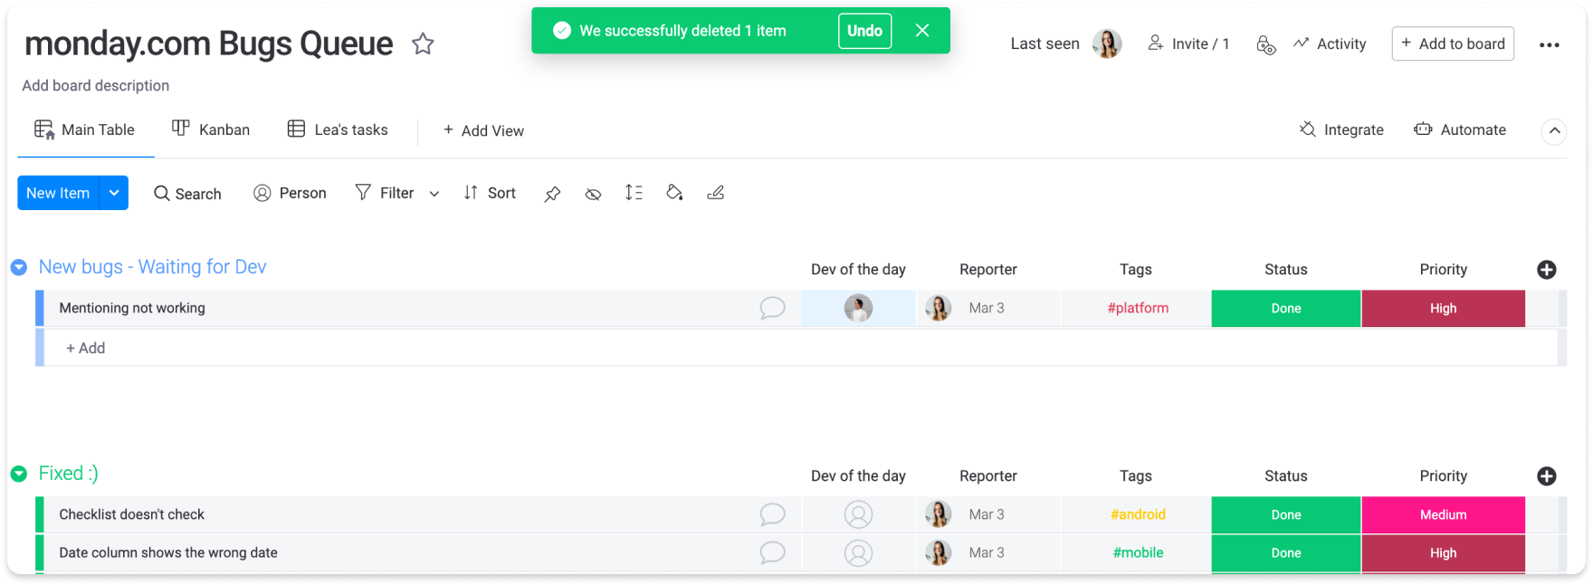Screen dimensions: 1593x585
Task: Switch to the Main Table view
Action: tap(85, 129)
